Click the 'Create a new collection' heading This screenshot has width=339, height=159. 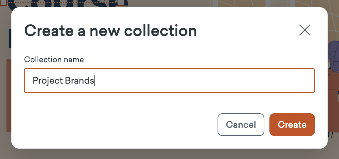click(x=110, y=31)
